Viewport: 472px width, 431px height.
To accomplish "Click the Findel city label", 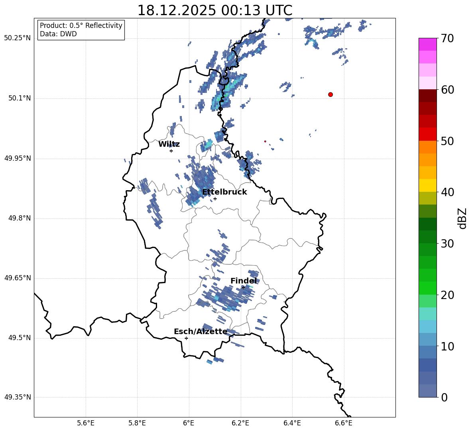I will 244,281.
